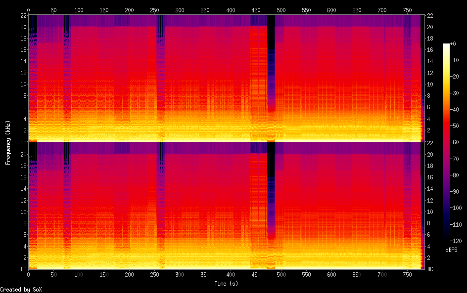467x293 pixels.
Task: Click the '10' frequency label on the upper-left axis
Action: point(22,84)
